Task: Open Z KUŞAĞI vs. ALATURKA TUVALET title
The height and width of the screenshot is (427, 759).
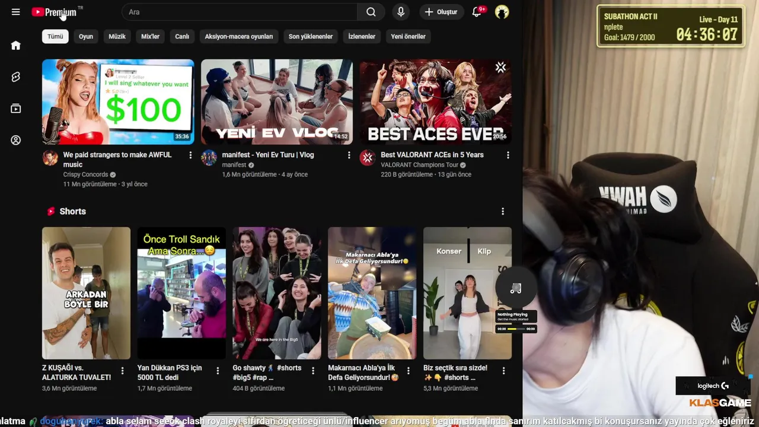Action: (76, 372)
